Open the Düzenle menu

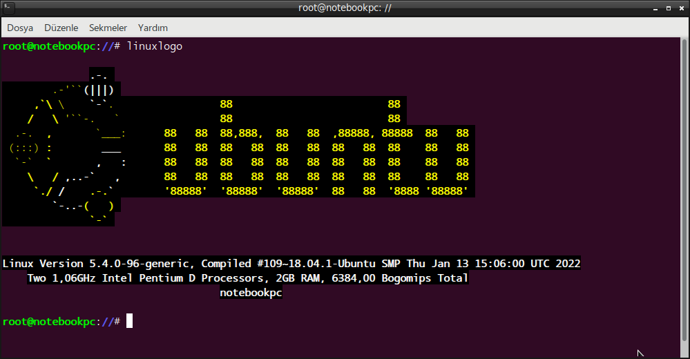61,28
